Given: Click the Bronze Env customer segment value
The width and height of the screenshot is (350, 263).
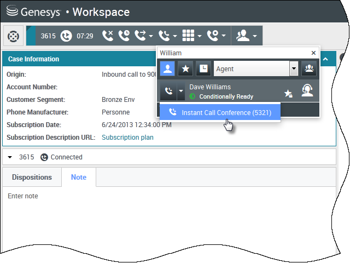Looking at the screenshot, I should [118, 100].
